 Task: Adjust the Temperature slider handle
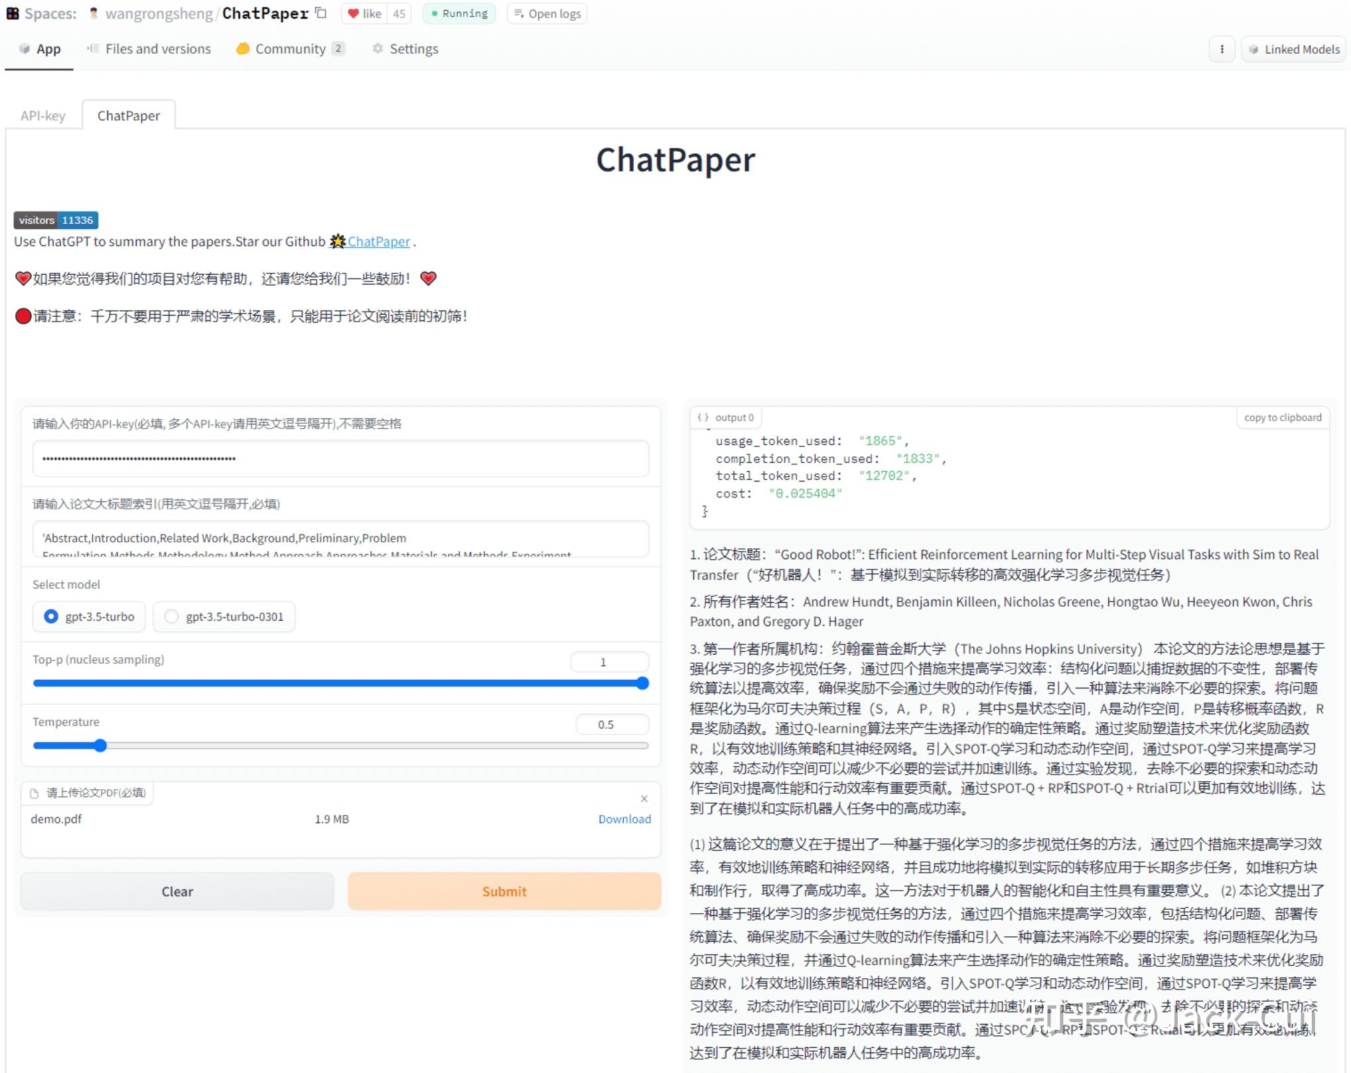pos(100,745)
